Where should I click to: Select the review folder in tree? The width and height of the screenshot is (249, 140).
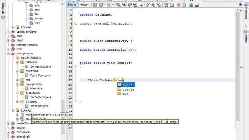(39, 18)
